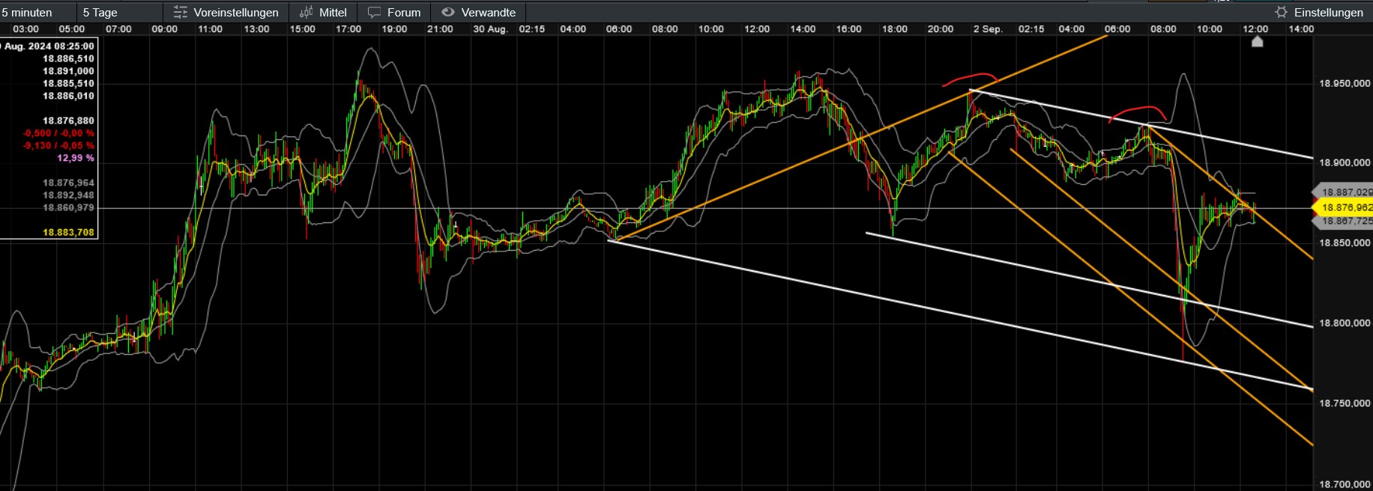Click the '2 Sep.' date label on time axis
This screenshot has height=491, width=1373.
[988, 29]
